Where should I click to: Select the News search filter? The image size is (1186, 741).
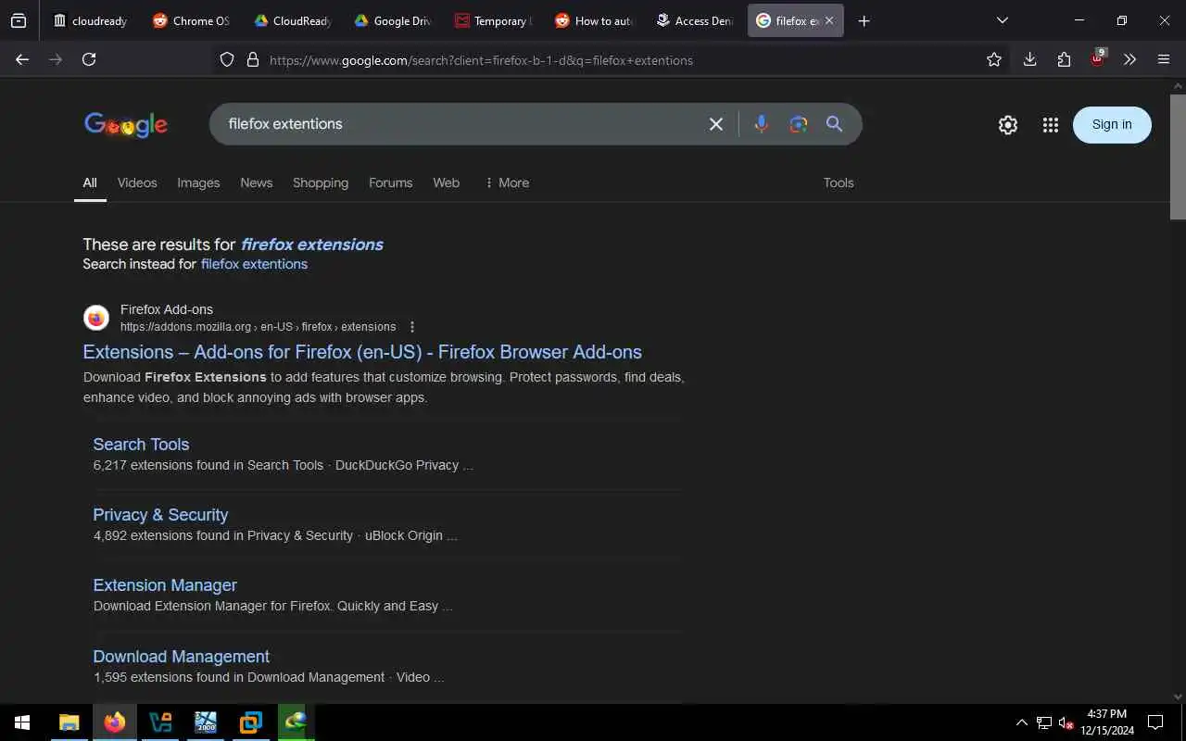tap(257, 182)
